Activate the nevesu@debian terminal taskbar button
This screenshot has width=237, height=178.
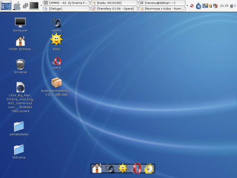[x=162, y=3]
